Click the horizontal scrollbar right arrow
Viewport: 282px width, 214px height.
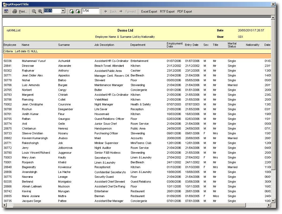pos(269,205)
